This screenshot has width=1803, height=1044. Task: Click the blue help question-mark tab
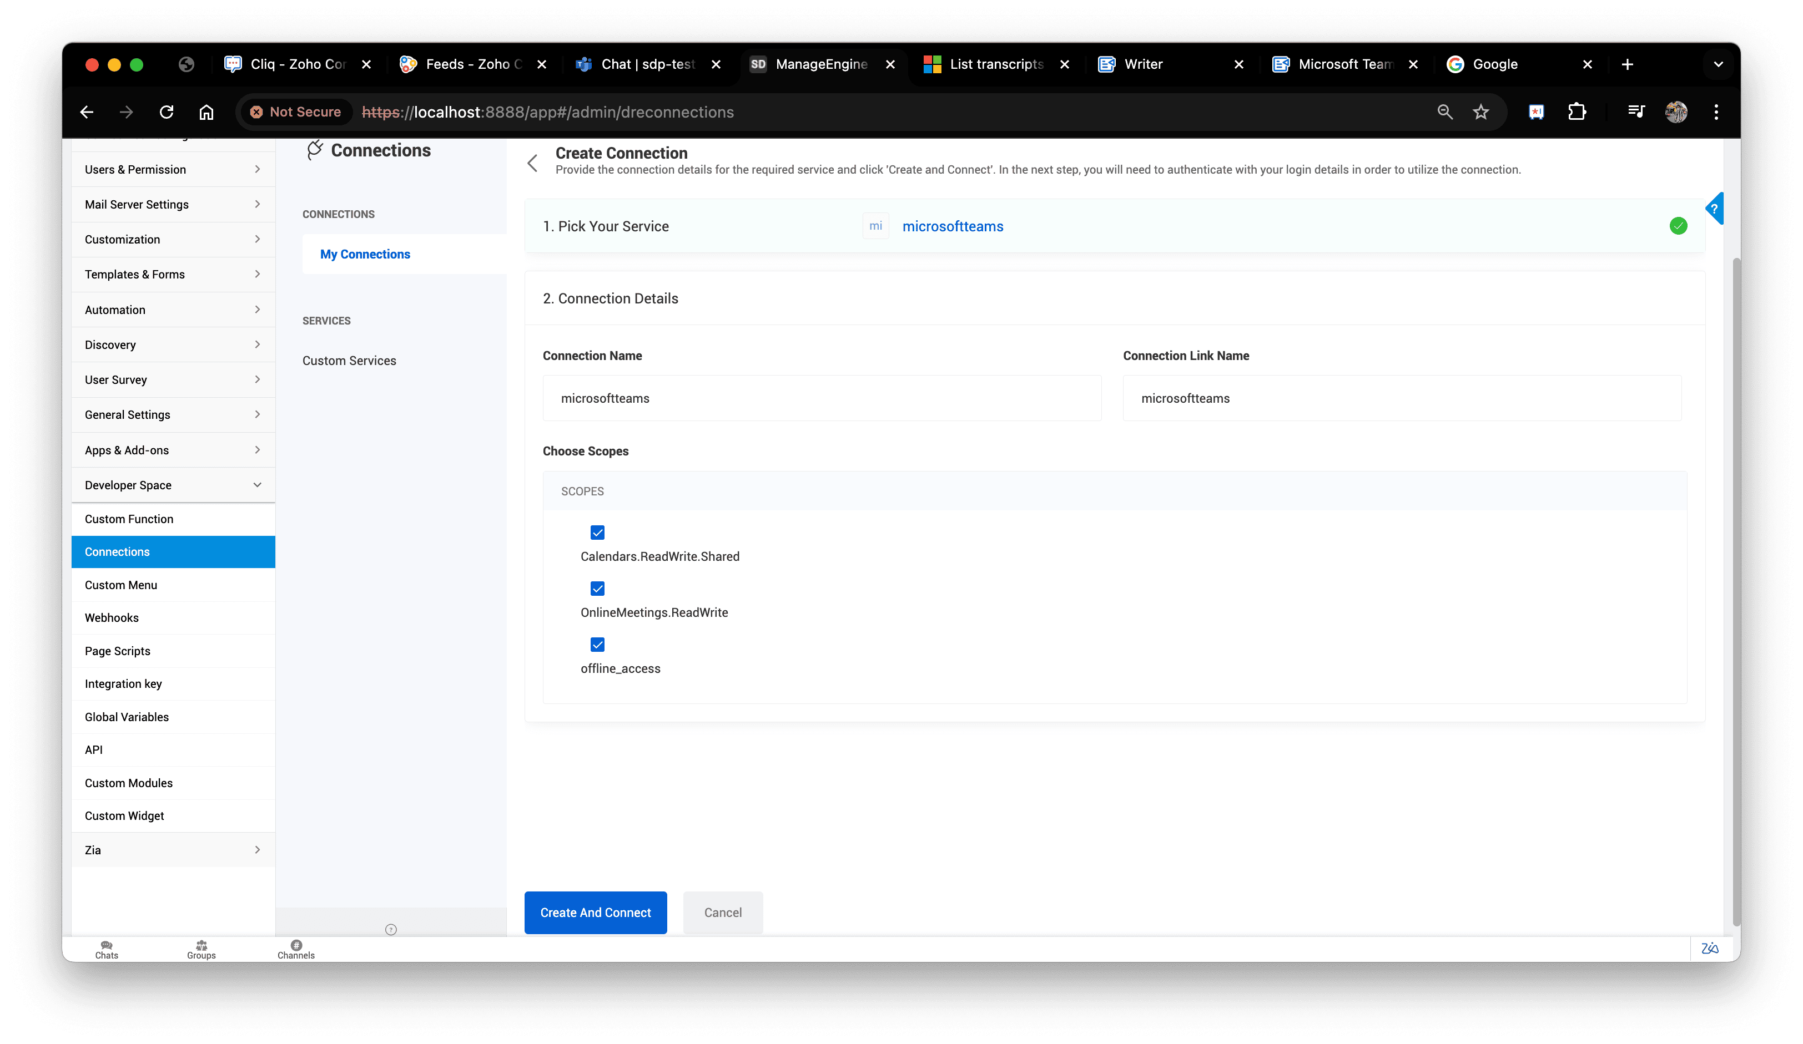tap(1714, 209)
